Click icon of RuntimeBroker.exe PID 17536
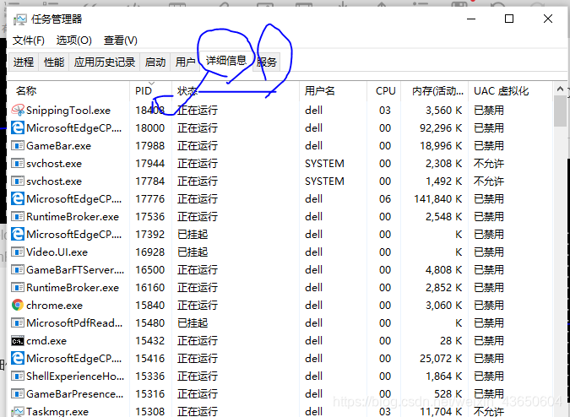This screenshot has width=570, height=417. [x=18, y=216]
